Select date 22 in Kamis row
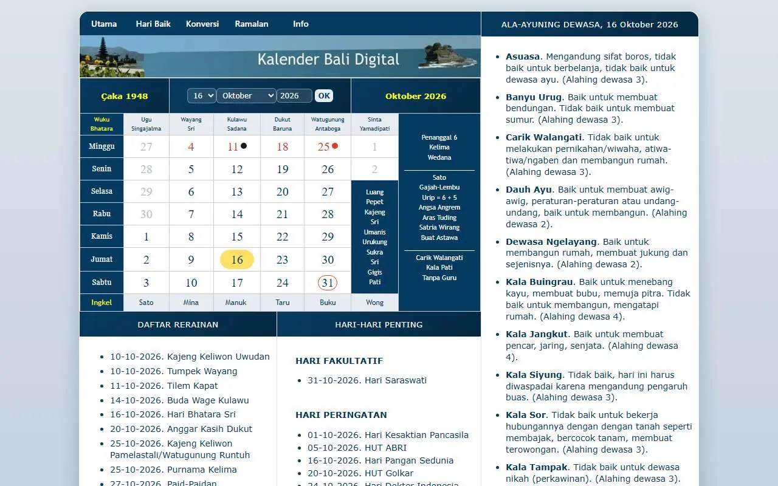Screen dimensions: 778x486 pyautogui.click(x=283, y=236)
